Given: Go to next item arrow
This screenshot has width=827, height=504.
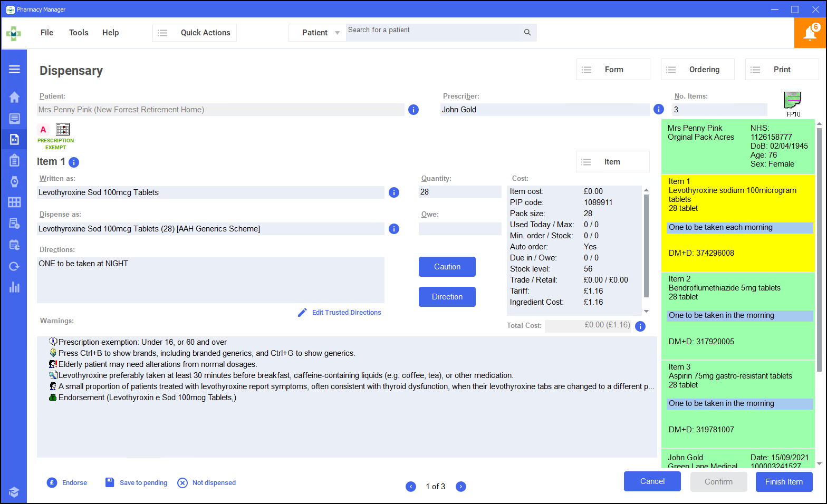Looking at the screenshot, I should [461, 487].
